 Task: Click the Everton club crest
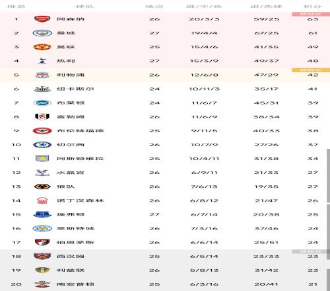[42, 214]
